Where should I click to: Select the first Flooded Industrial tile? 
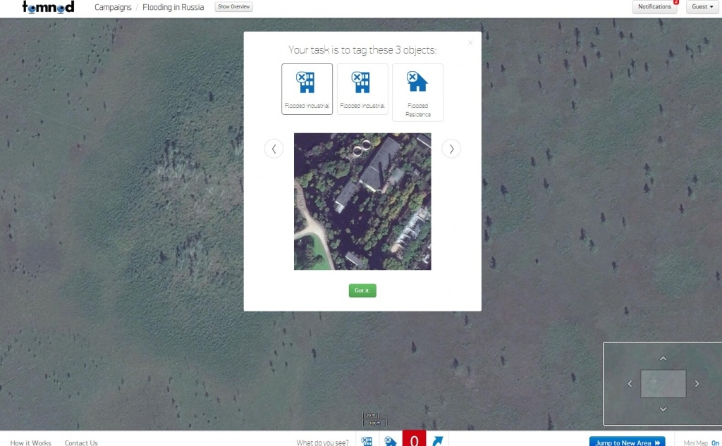(x=307, y=89)
